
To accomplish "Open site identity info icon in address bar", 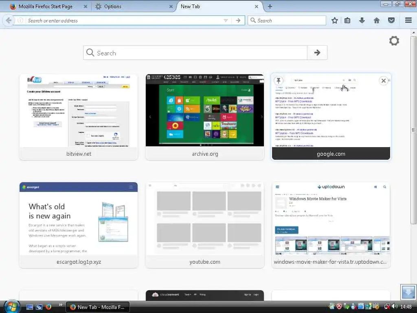I will point(20,20).
